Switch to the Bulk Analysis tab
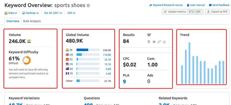 (32, 21)
